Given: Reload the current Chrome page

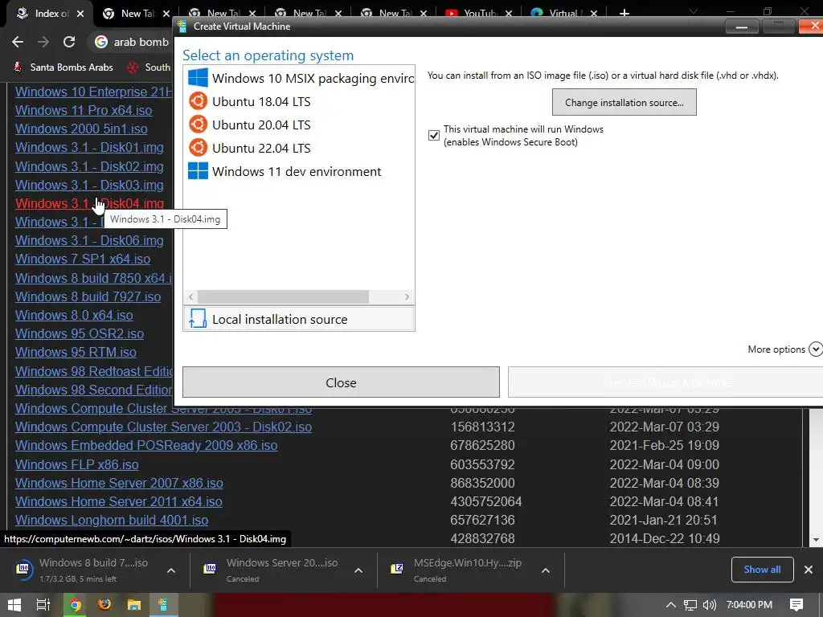Looking at the screenshot, I should click(x=69, y=42).
